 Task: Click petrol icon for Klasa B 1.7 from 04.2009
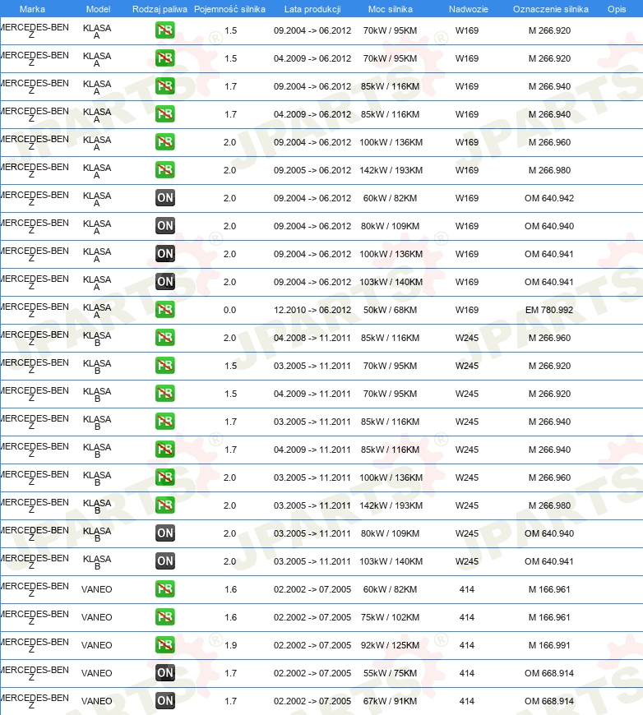(164, 450)
